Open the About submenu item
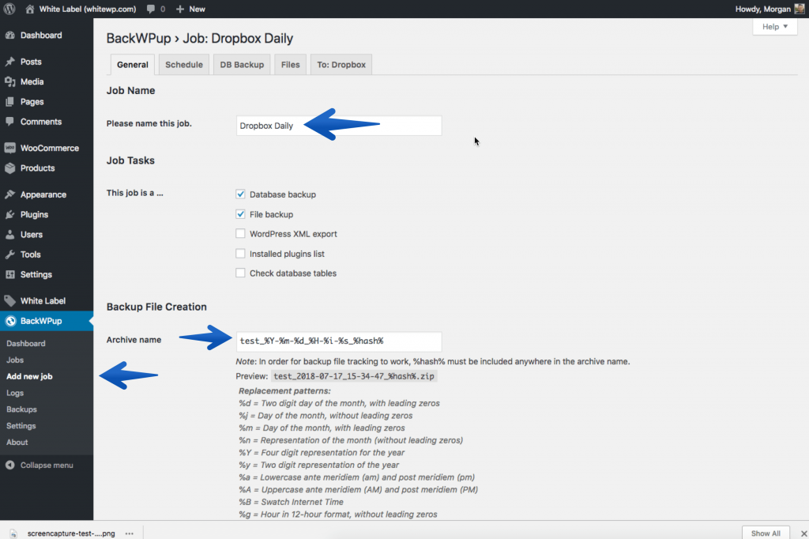The image size is (809, 539). [17, 443]
